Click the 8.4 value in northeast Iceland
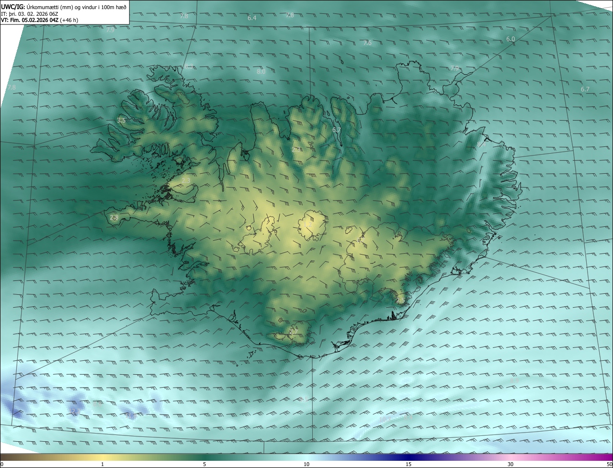The width and height of the screenshot is (613, 468). [481, 143]
